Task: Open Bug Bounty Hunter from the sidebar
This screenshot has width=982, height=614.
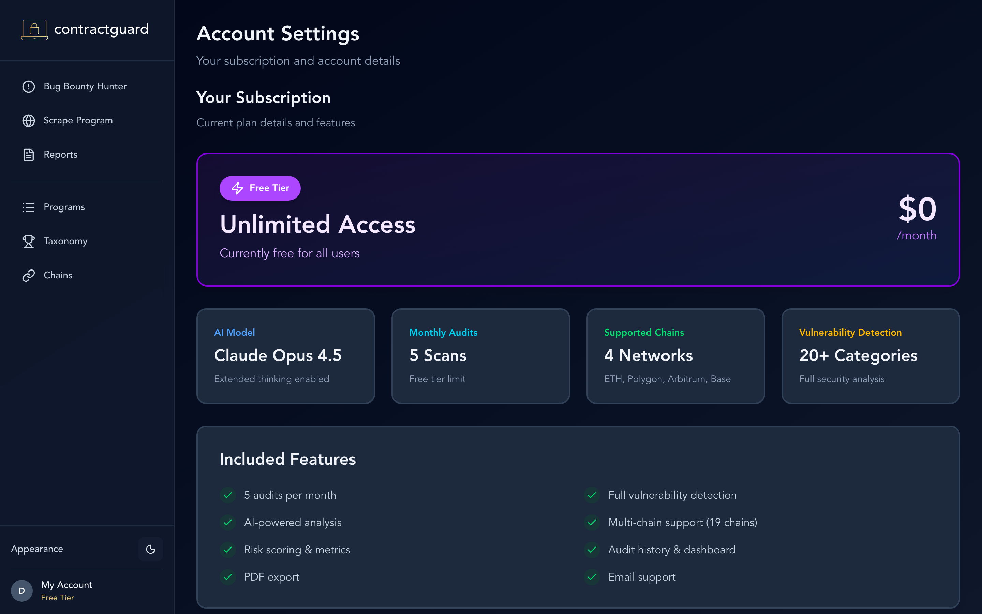Action: pos(87,87)
